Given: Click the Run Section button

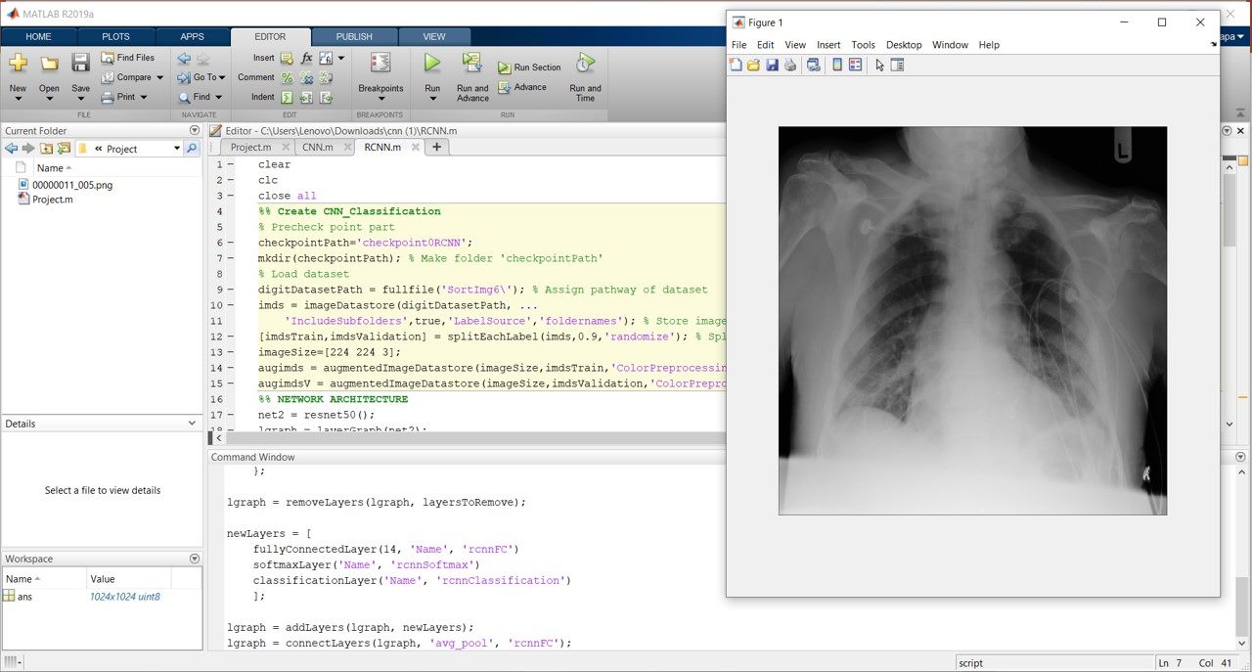Looking at the screenshot, I should [529, 67].
